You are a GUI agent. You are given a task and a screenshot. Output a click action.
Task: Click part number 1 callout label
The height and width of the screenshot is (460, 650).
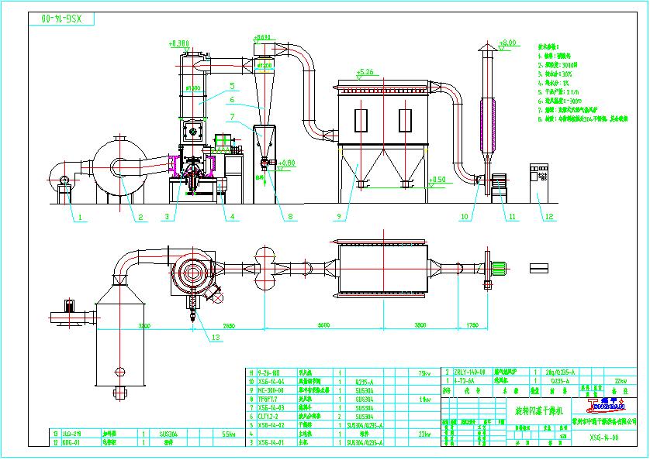click(x=78, y=218)
